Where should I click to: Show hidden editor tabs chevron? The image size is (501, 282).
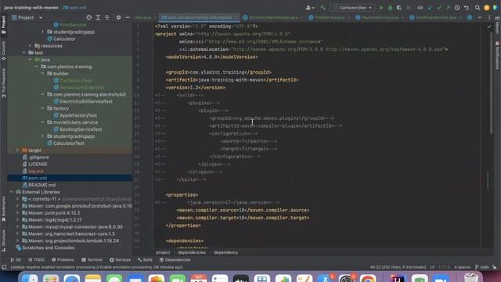tap(480, 17)
